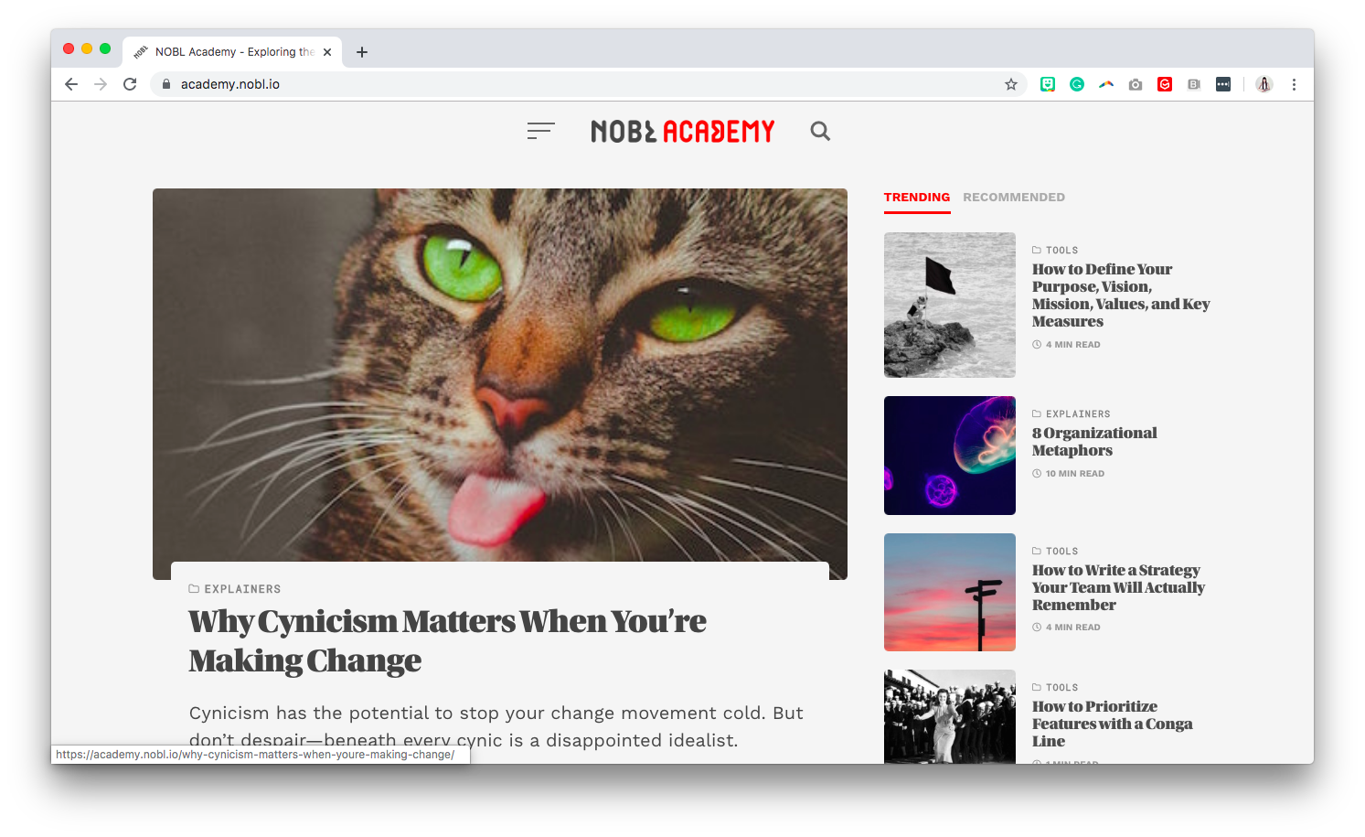Click the red square extension icon
This screenshot has width=1365, height=837.
pyautogui.click(x=1165, y=84)
